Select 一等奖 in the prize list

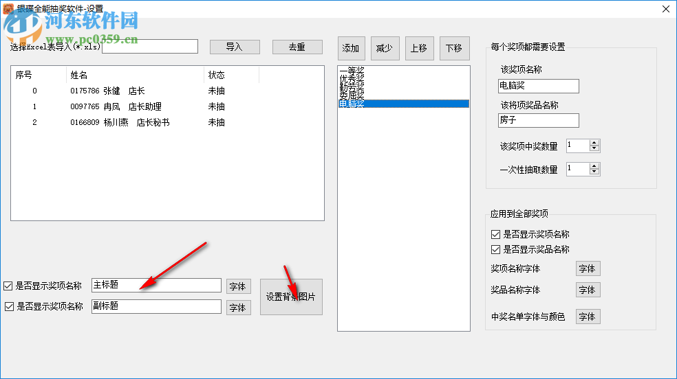click(404, 71)
